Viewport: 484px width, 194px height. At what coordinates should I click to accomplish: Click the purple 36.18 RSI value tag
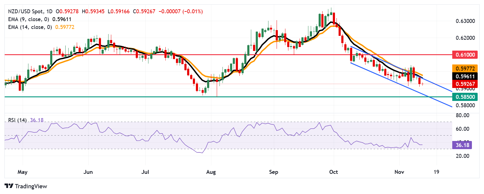pos(462,145)
